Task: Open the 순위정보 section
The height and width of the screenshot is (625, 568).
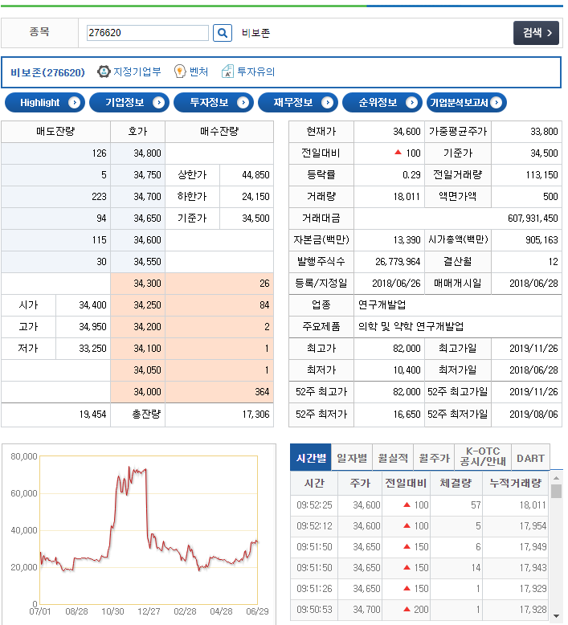Action: click(382, 103)
